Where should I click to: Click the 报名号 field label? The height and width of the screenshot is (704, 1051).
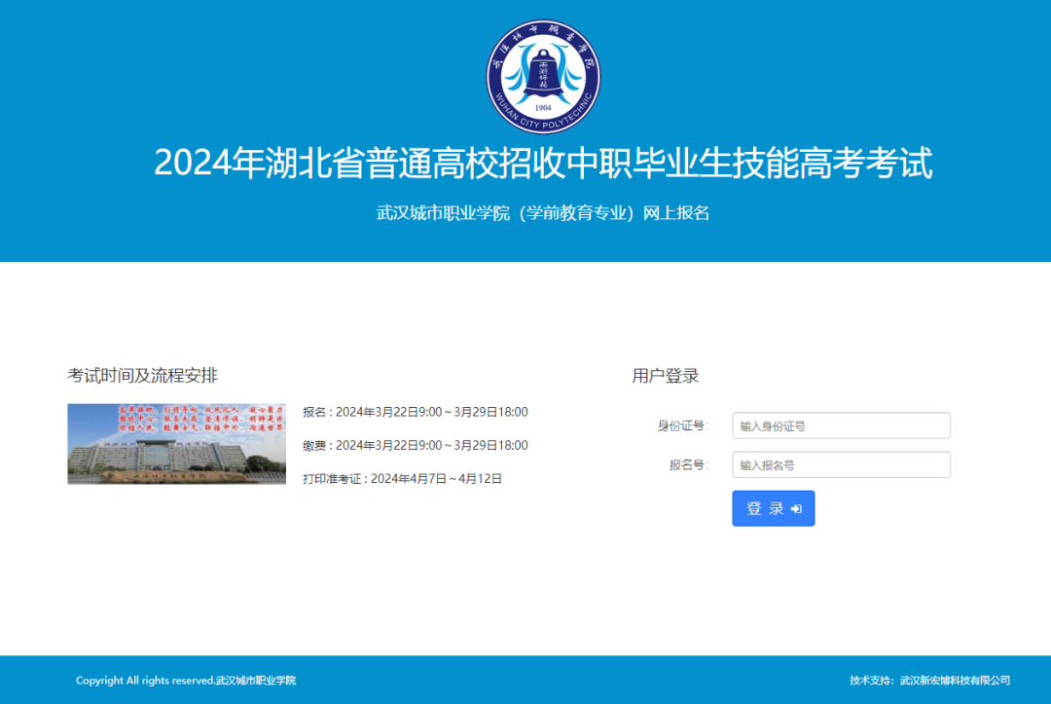tap(686, 465)
